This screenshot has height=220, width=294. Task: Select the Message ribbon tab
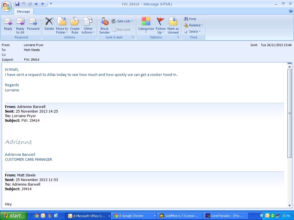point(24,11)
